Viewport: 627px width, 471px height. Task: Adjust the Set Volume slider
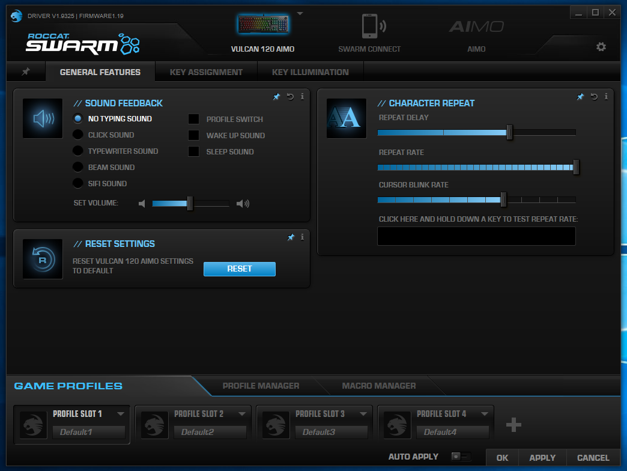190,204
